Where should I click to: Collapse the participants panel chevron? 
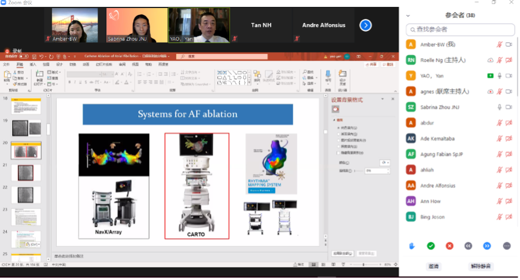point(408,15)
